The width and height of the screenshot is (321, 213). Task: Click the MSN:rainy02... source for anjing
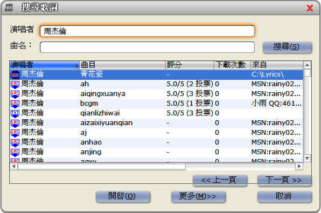pos(276,152)
